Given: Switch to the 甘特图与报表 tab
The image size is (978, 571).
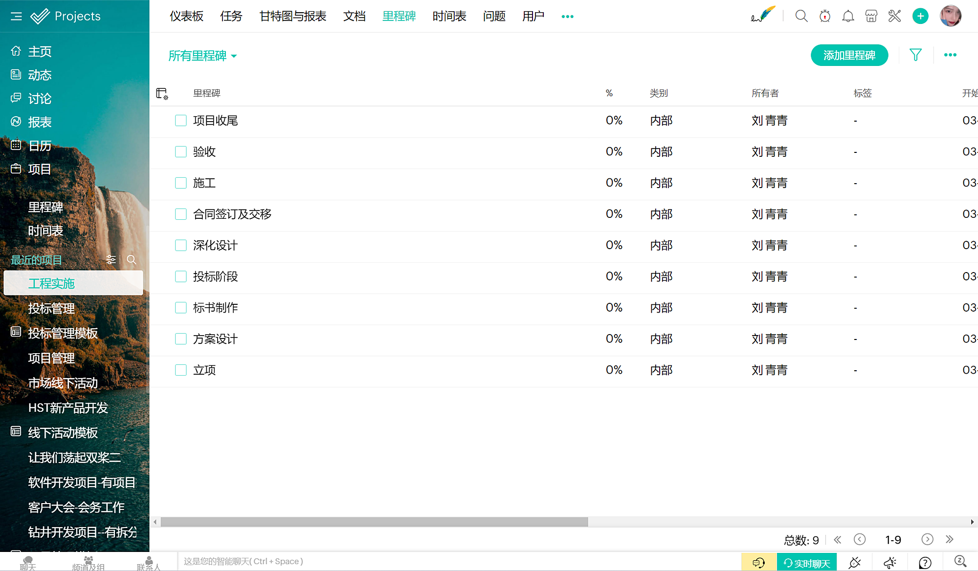Looking at the screenshot, I should click(x=292, y=16).
